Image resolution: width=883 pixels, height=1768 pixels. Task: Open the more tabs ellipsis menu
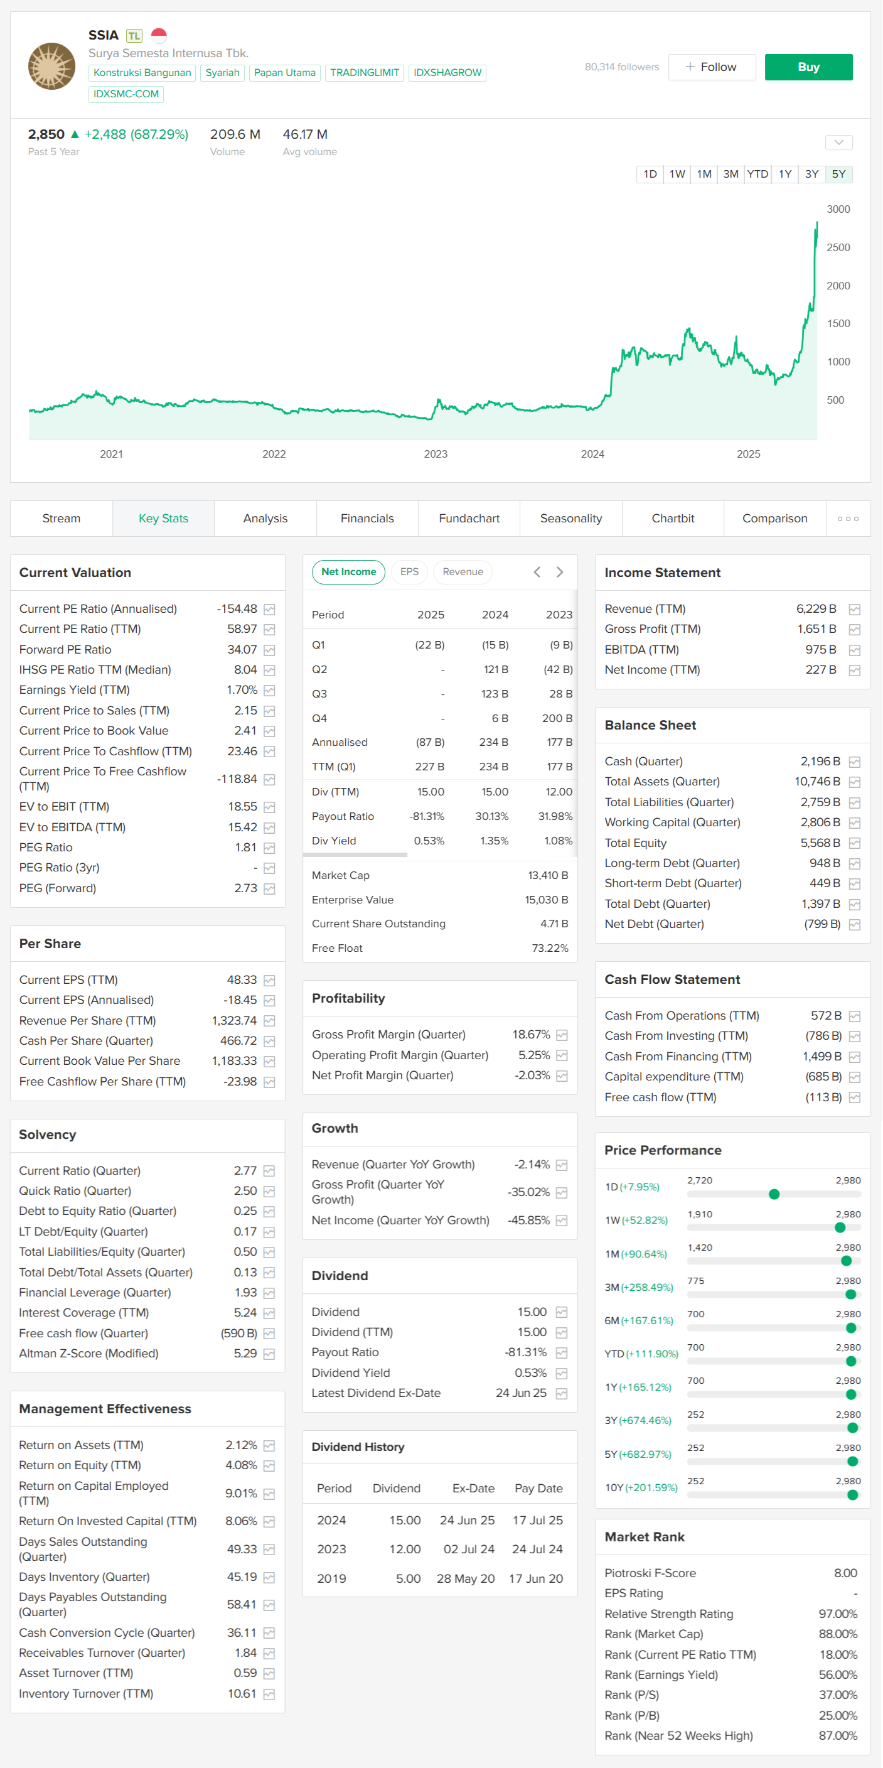coord(848,519)
